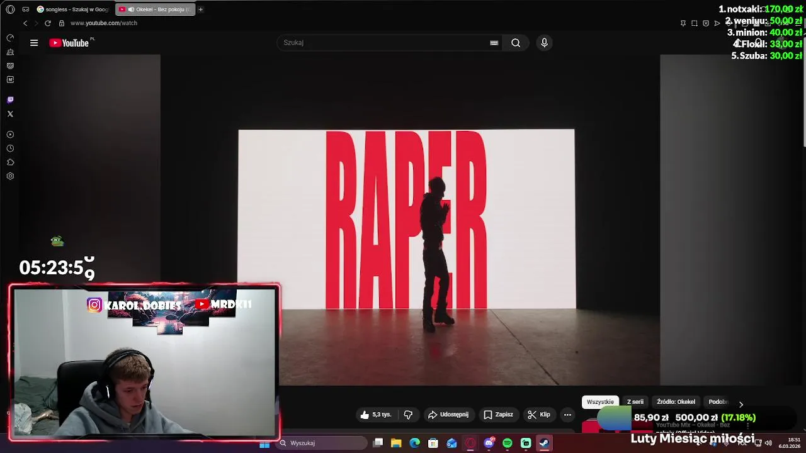
Task: Open the teal face app icon left of Steam
Action: click(x=526, y=443)
